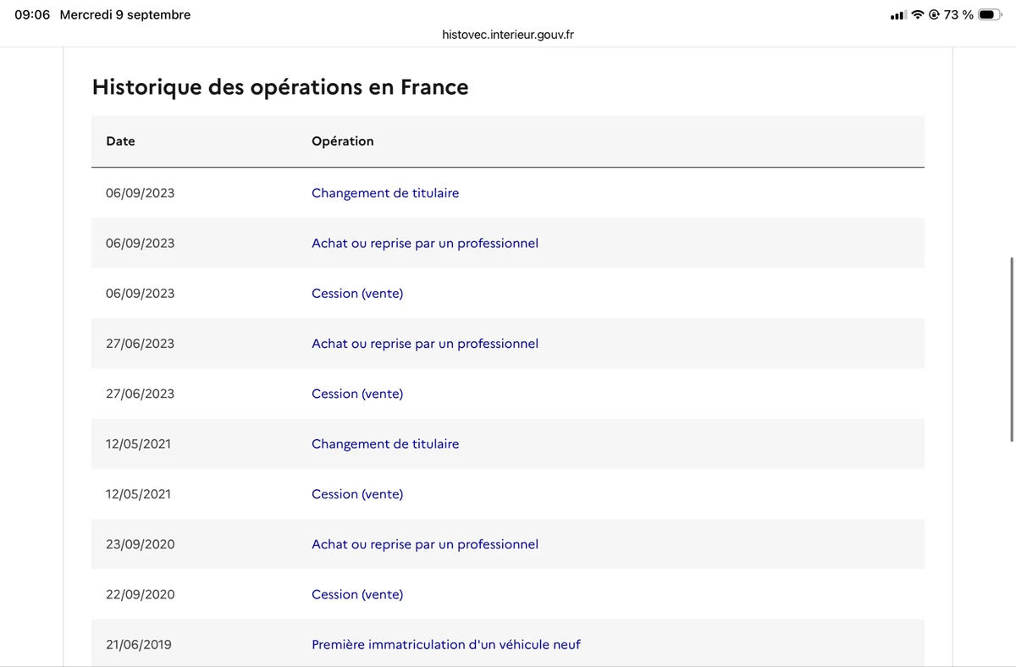The width and height of the screenshot is (1016, 667).
Task: Tap the 73 % battery percentage
Action: 958,15
